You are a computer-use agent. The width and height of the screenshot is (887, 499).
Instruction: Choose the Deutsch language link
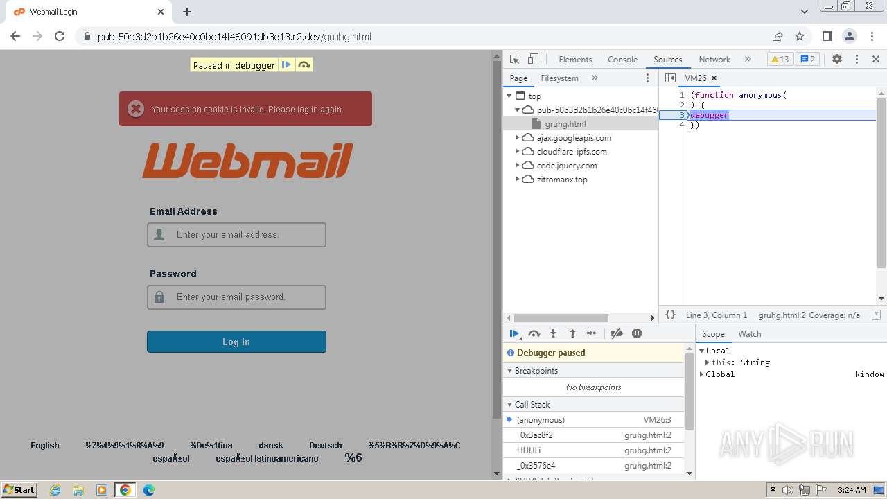click(x=326, y=446)
